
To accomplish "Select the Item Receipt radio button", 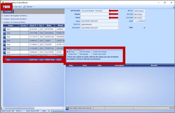I will point(78,54).
